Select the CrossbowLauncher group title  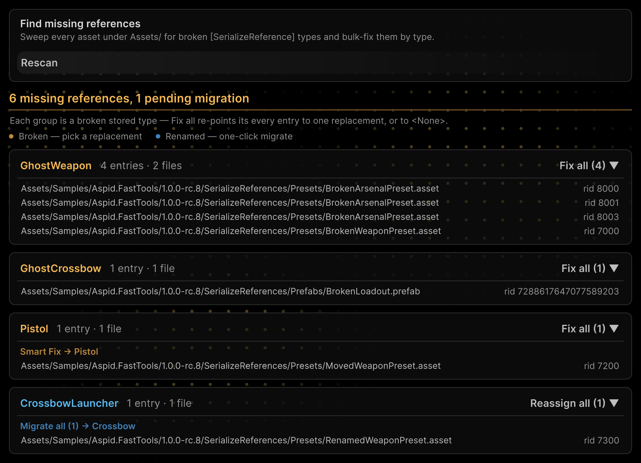coord(69,403)
